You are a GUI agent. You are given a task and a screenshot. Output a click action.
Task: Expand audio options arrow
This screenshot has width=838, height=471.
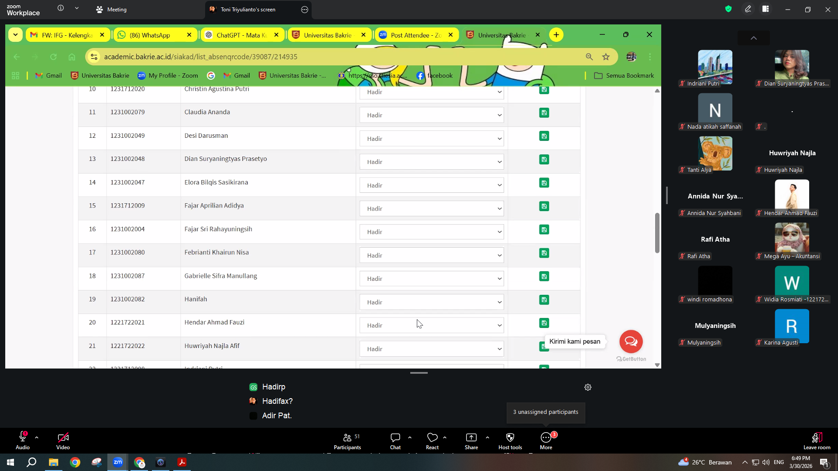tap(37, 437)
